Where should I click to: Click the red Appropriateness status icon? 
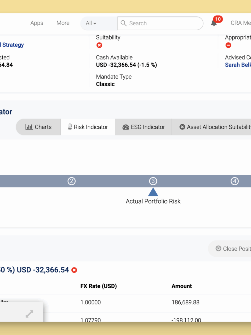[228, 45]
